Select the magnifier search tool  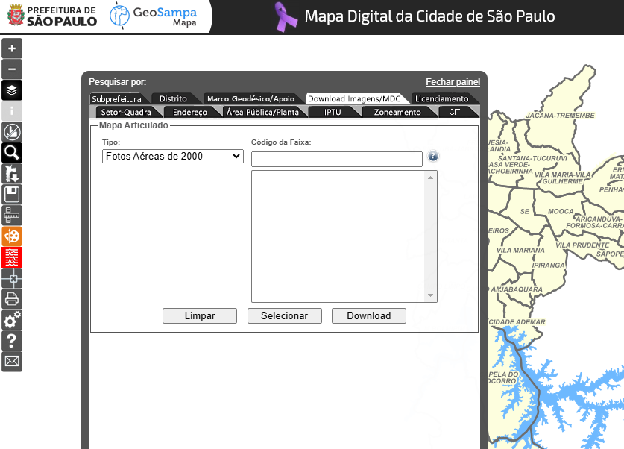click(12, 153)
